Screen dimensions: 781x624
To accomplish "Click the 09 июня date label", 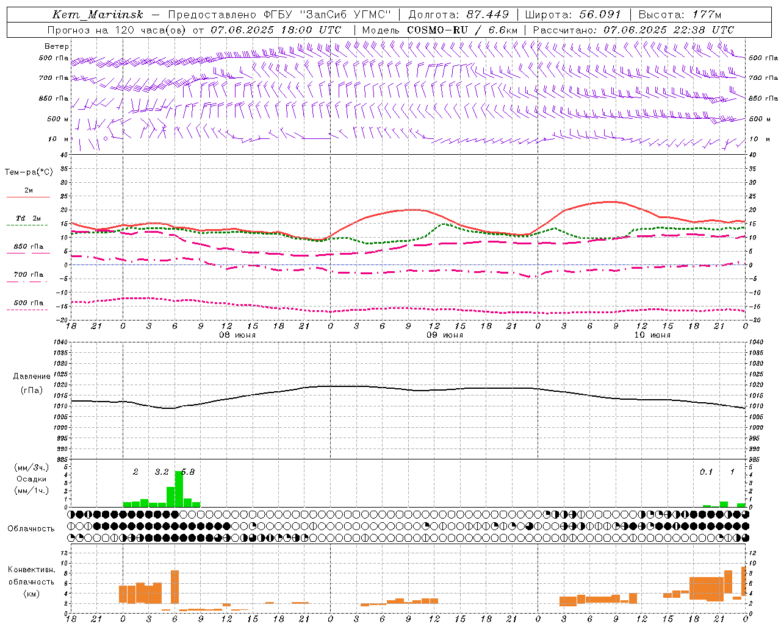I will 445,335.
